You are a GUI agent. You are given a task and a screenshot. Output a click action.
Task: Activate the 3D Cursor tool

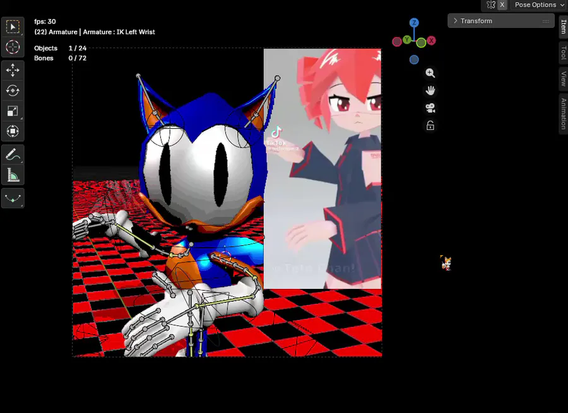tap(13, 47)
